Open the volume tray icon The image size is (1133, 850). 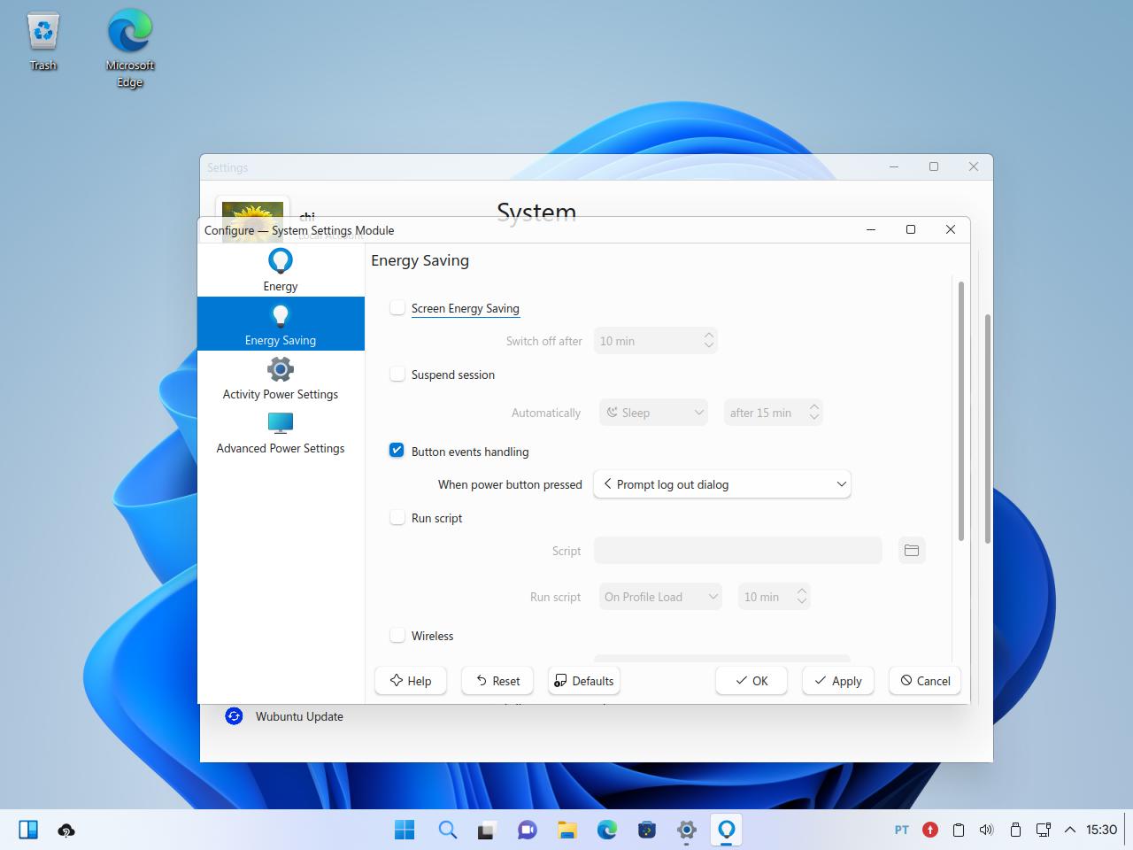coord(987,830)
